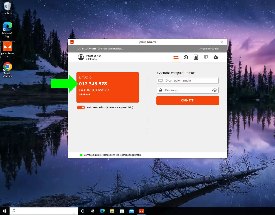Focus the remote Password input field
The image size is (275, 215).
click(x=188, y=90)
